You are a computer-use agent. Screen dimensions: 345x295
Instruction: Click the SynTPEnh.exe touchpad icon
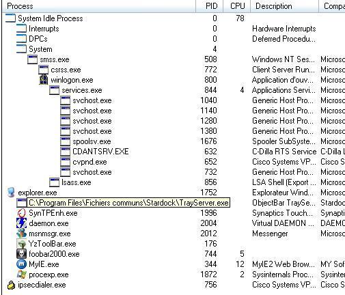(21, 213)
